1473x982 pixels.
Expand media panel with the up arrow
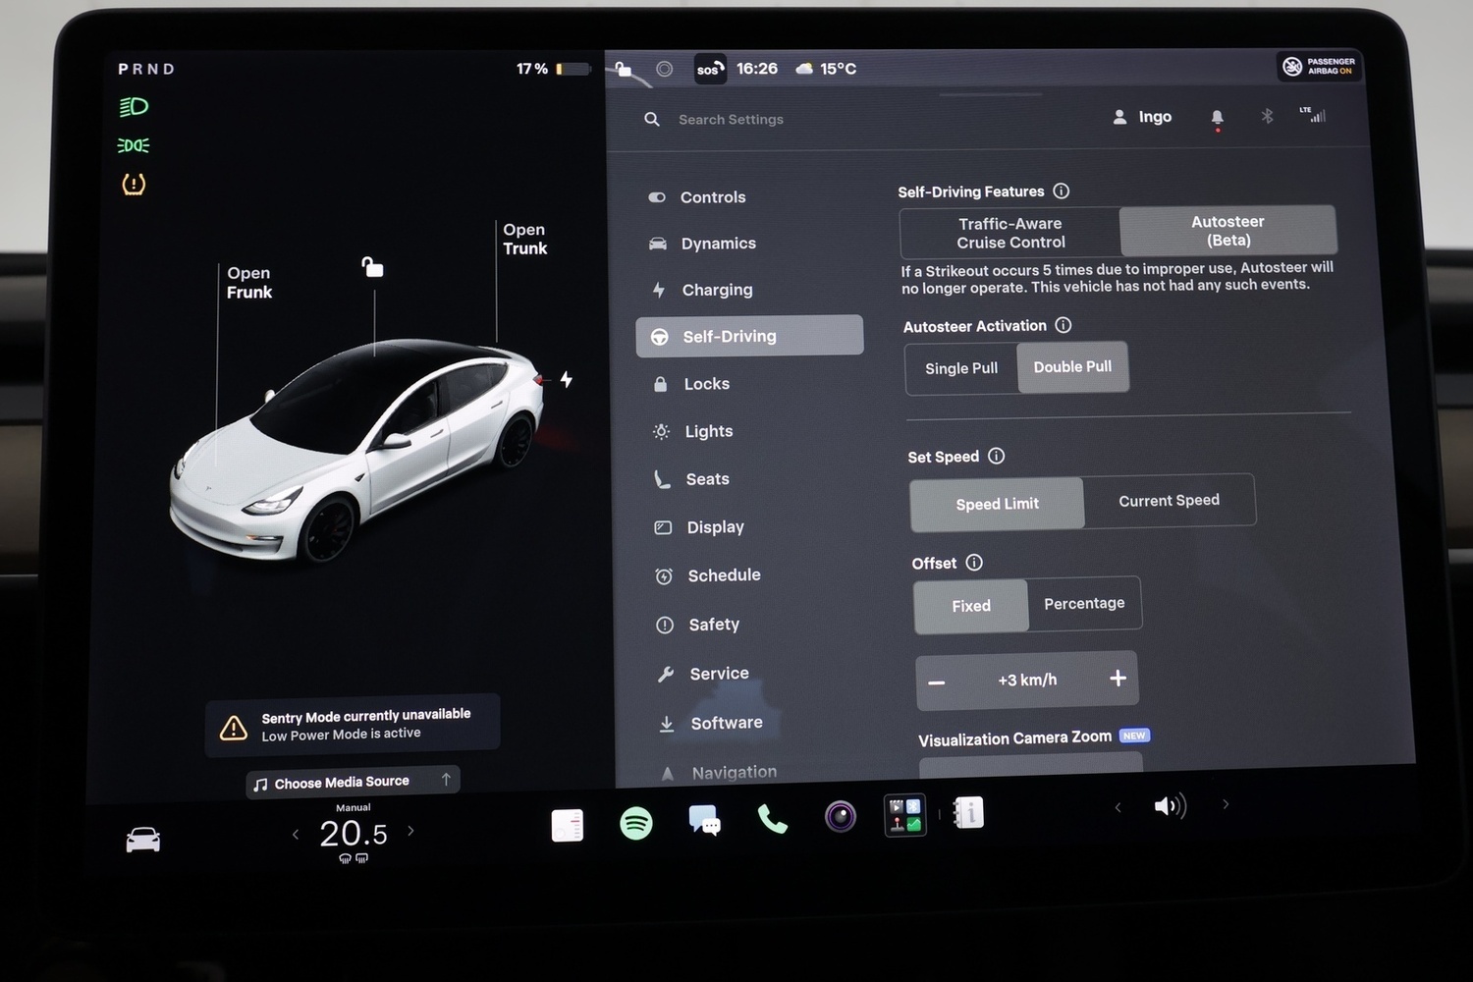pos(446,779)
